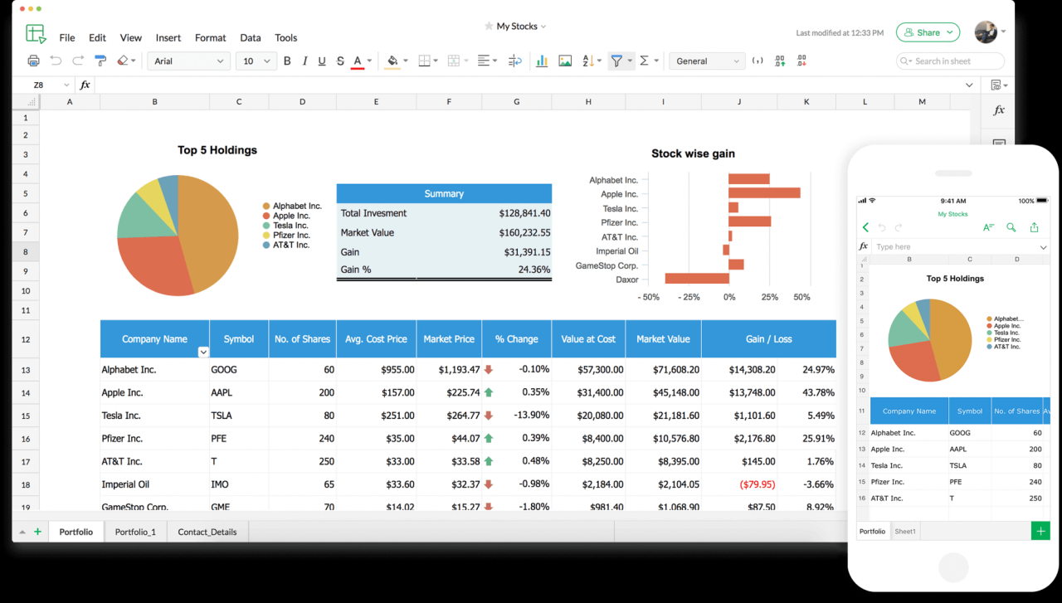
Task: Open the Data menu
Action: [251, 37]
